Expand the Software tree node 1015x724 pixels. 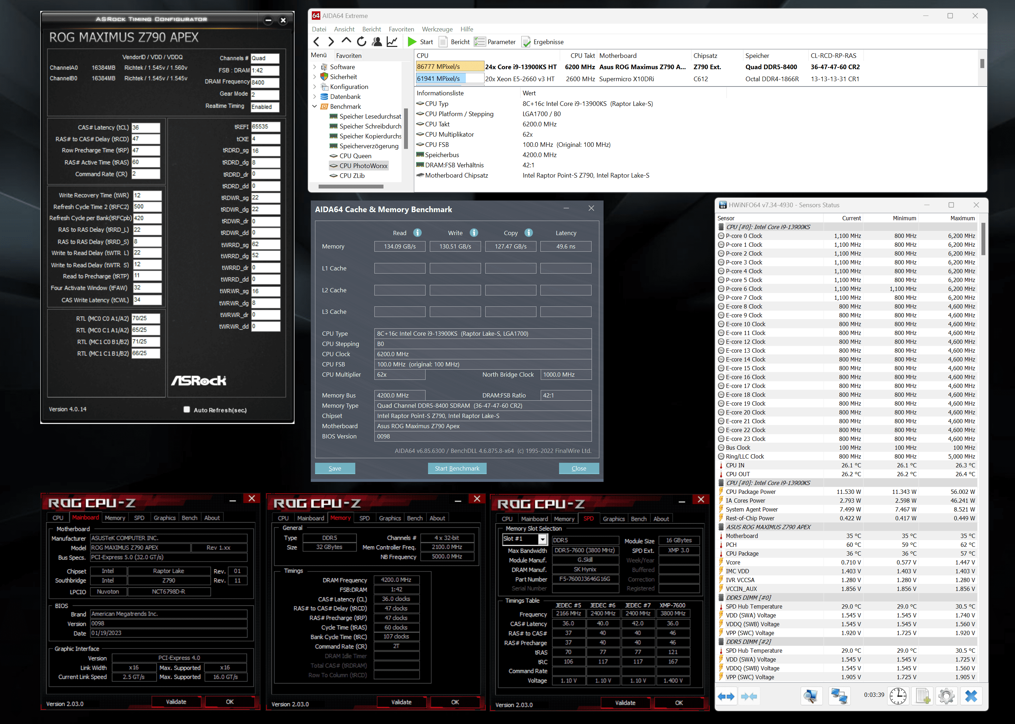coord(314,67)
